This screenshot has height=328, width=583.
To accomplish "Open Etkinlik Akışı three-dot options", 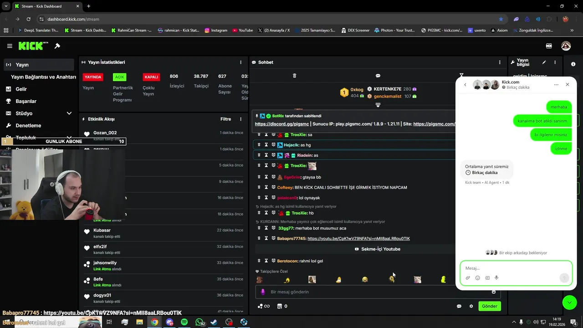I will (x=241, y=119).
